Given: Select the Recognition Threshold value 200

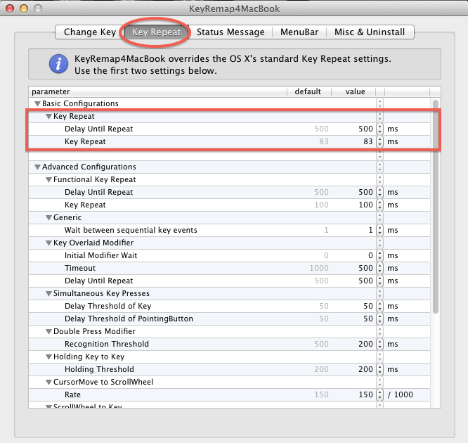Looking at the screenshot, I should (x=365, y=344).
